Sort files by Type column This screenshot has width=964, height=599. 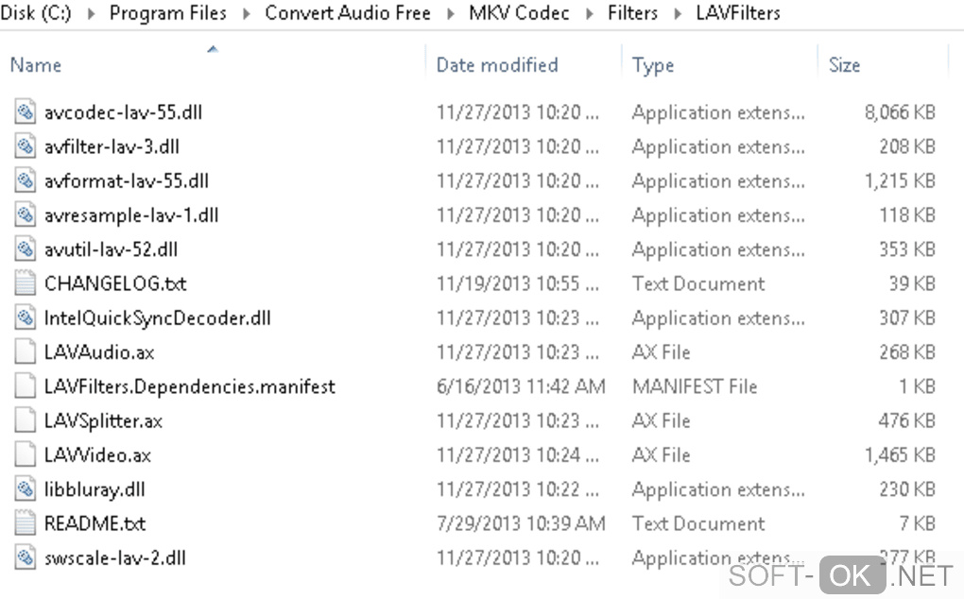point(653,65)
